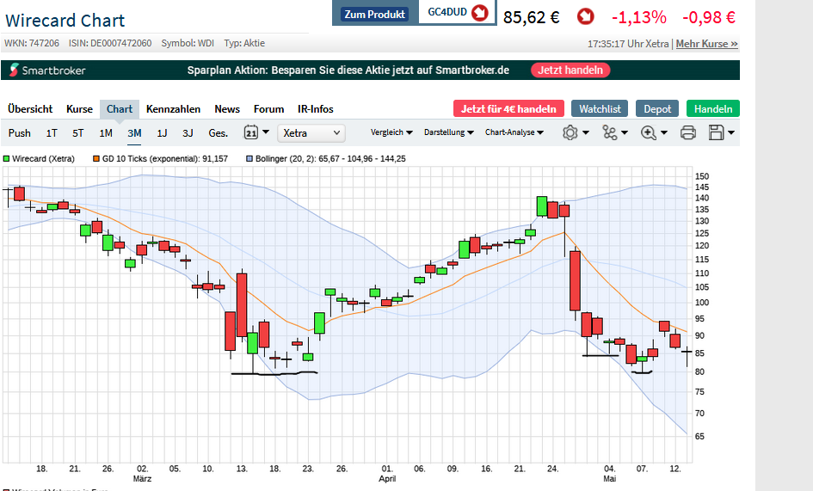Click the zoom magnifier icon

pos(649,132)
